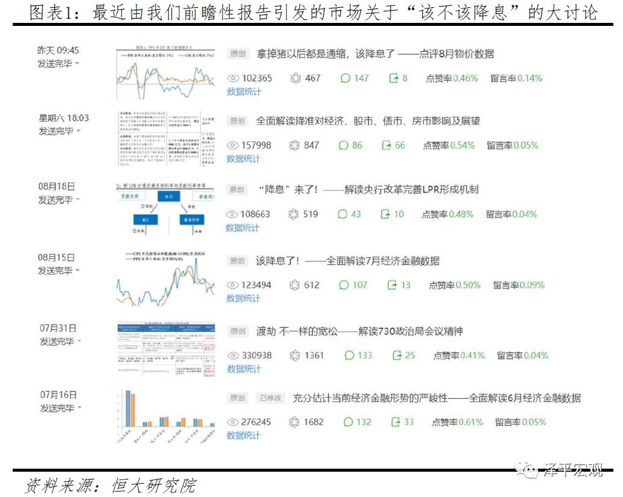Click the share icon beside 33
623x497 pixels.
[x=396, y=422]
